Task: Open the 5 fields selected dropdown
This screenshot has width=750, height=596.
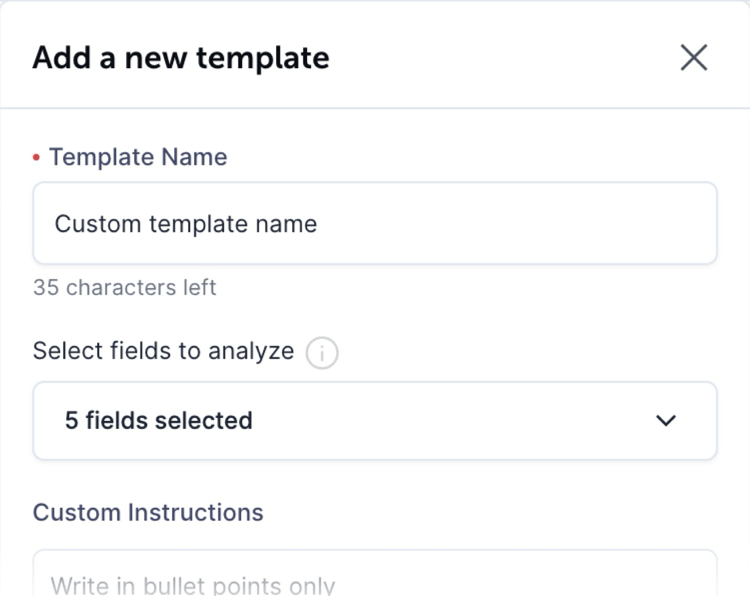Action: click(x=375, y=421)
